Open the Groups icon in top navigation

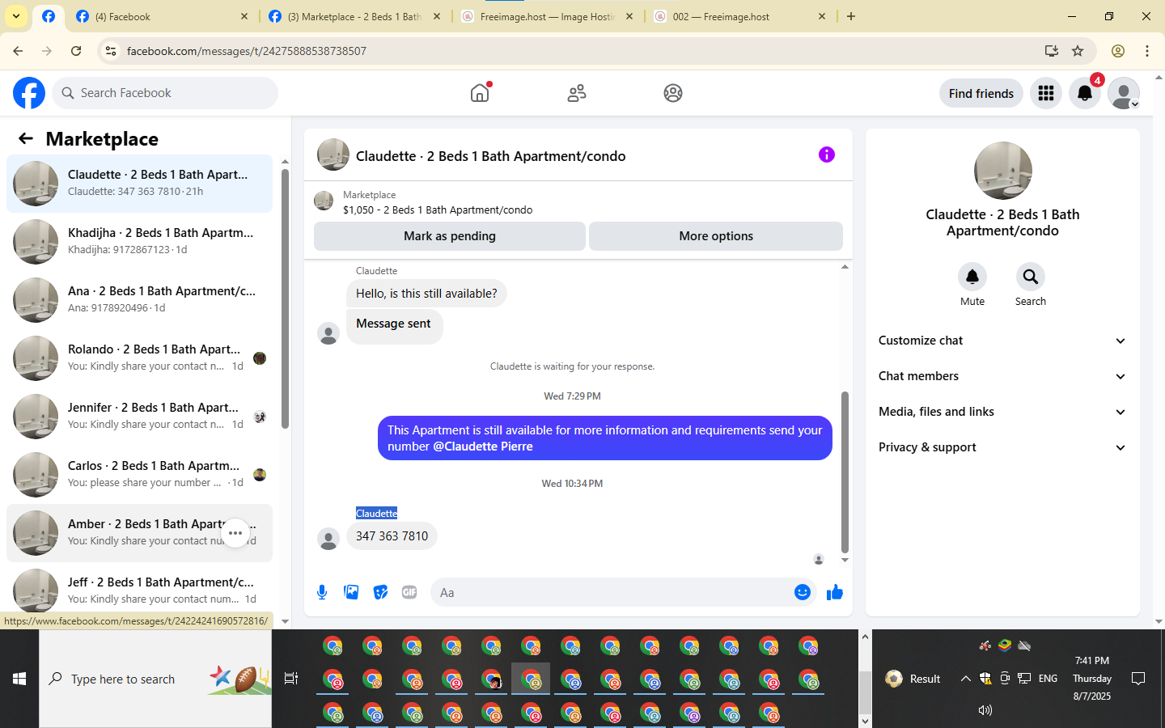point(673,93)
